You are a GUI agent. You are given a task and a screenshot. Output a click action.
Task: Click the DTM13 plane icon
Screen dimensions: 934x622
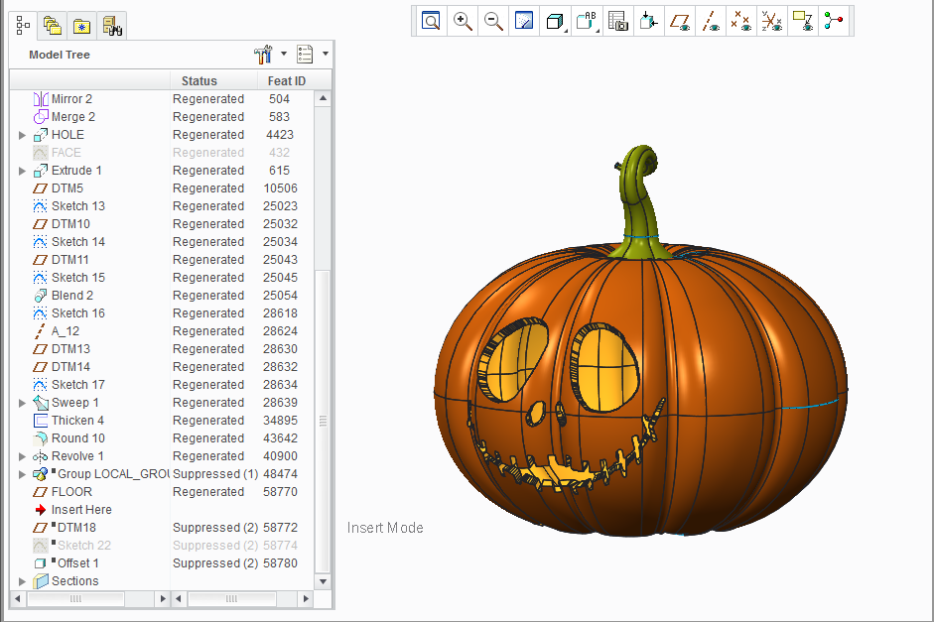[40, 349]
